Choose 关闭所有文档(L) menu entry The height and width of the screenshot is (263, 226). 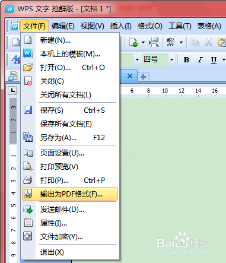(70, 95)
